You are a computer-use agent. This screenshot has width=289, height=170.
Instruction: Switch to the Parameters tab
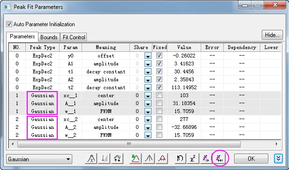point(23,36)
